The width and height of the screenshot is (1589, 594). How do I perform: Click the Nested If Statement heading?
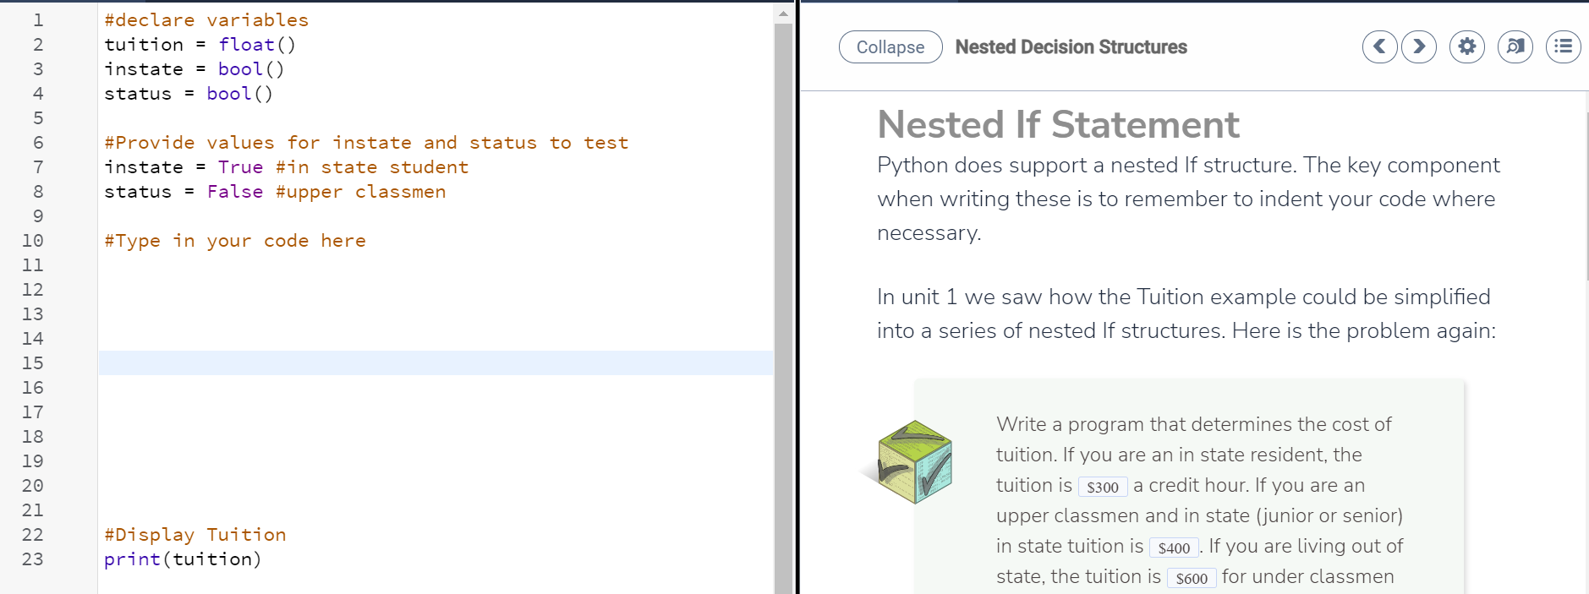[1058, 125]
